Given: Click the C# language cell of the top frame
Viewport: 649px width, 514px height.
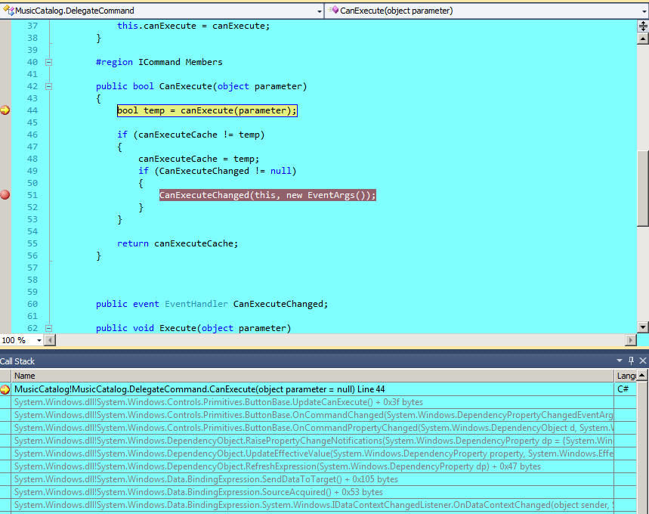Looking at the screenshot, I should (x=625, y=389).
